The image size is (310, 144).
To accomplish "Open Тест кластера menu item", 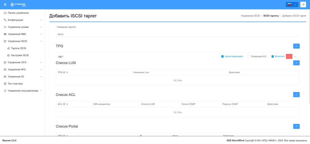I will tap(15, 84).
